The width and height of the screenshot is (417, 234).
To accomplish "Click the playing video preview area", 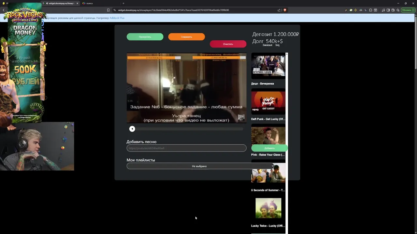I will [186, 88].
